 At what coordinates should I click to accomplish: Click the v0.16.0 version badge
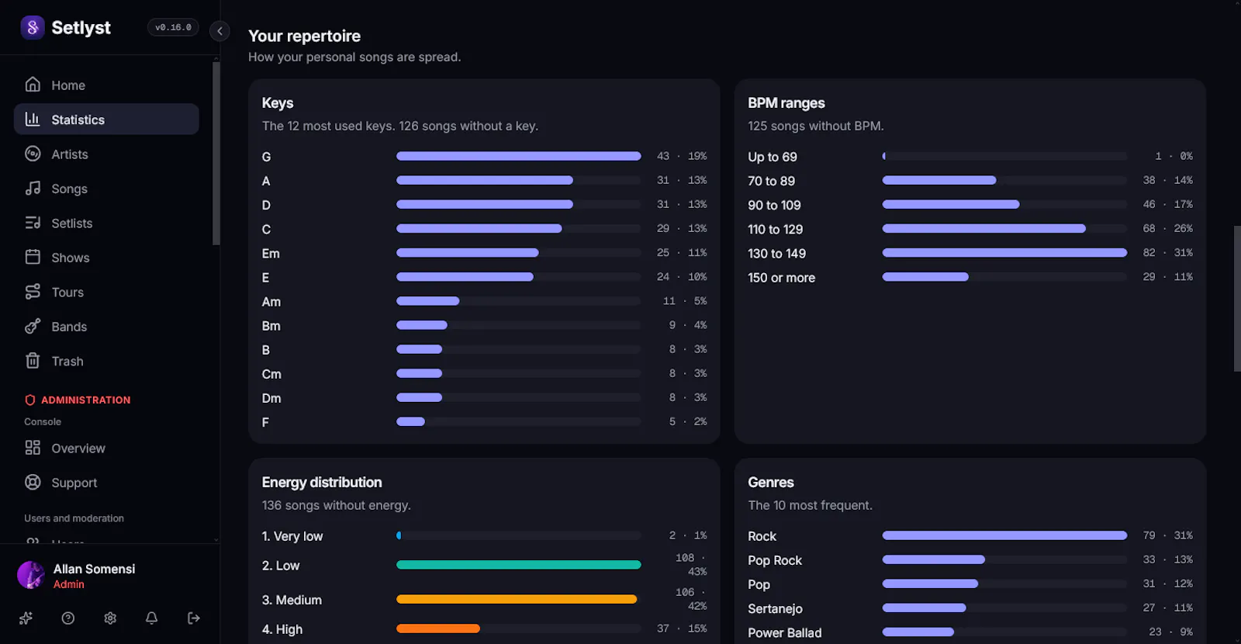tap(173, 28)
